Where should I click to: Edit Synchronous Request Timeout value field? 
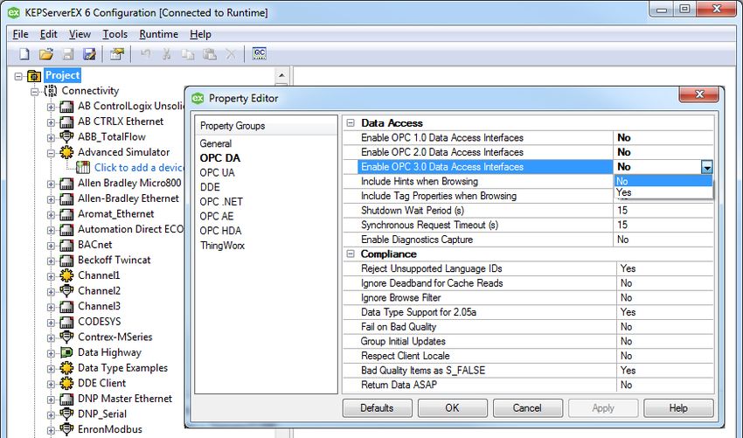click(663, 225)
